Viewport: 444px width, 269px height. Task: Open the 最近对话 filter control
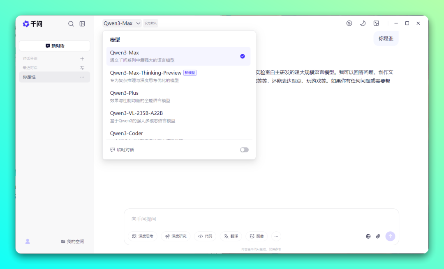point(82,68)
